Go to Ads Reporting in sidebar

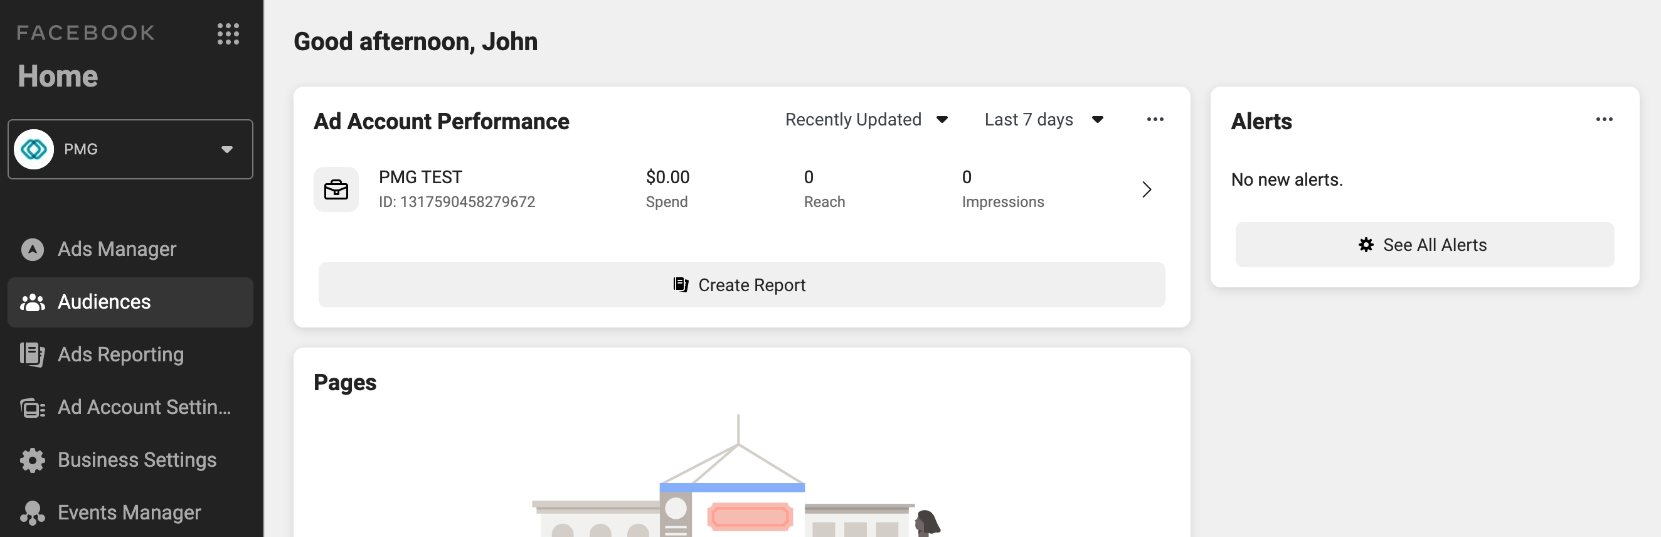120,354
